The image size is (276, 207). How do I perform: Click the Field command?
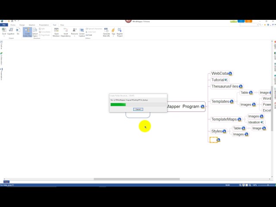pyautogui.click(x=89, y=35)
